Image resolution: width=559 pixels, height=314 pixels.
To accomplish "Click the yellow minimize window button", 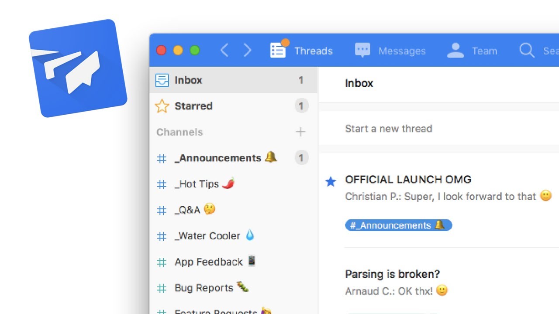I will [178, 51].
